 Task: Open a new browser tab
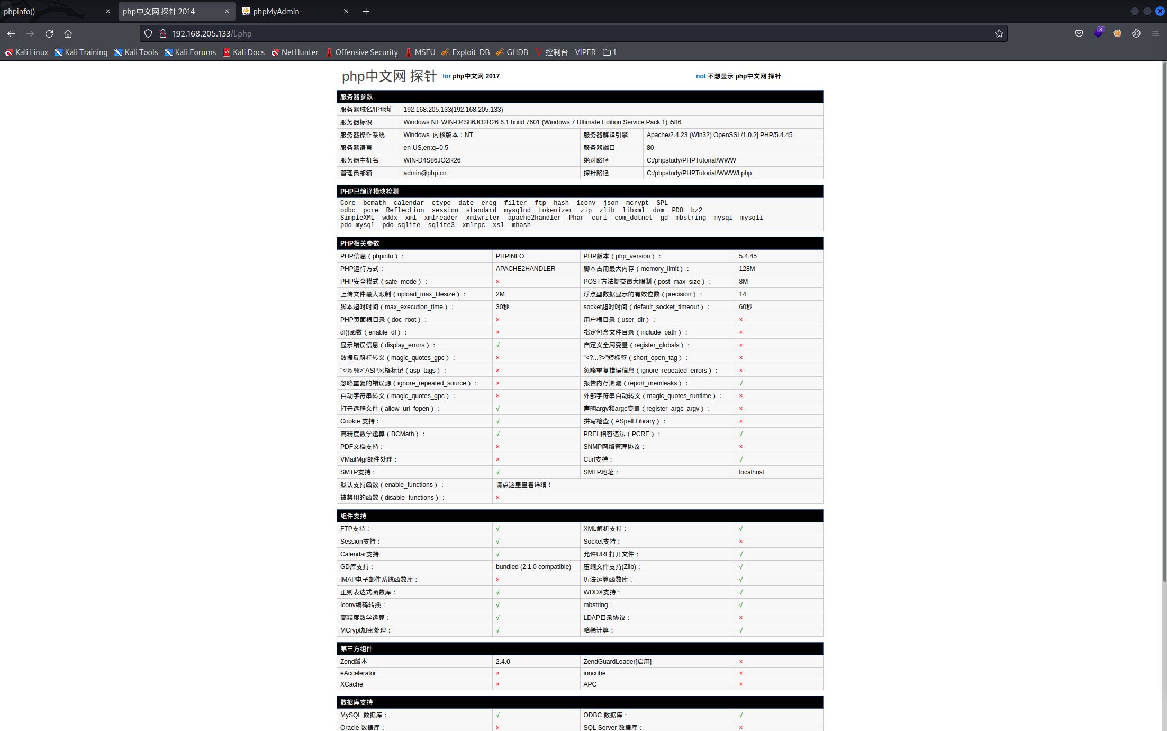click(366, 11)
